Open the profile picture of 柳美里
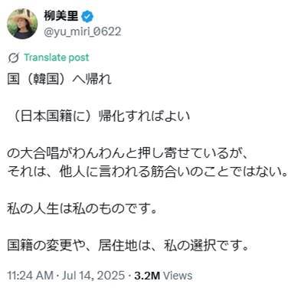The image size is (304, 291). click(22, 24)
